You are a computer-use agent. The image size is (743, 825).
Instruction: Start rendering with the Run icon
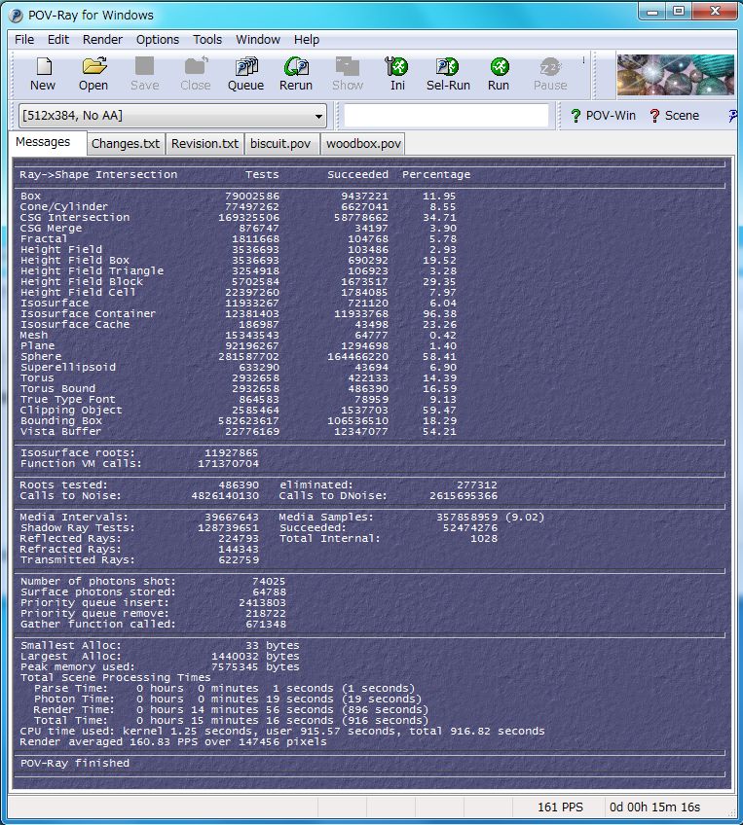pos(499,74)
